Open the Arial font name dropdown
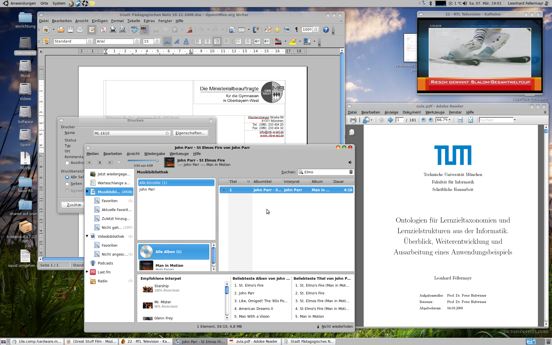Viewport: 552px width, 345px height. click(137, 41)
